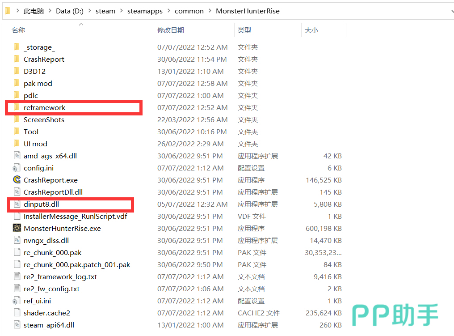Click the re2_framework_log.txt document icon
This screenshot has width=454, height=336.
[17, 276]
